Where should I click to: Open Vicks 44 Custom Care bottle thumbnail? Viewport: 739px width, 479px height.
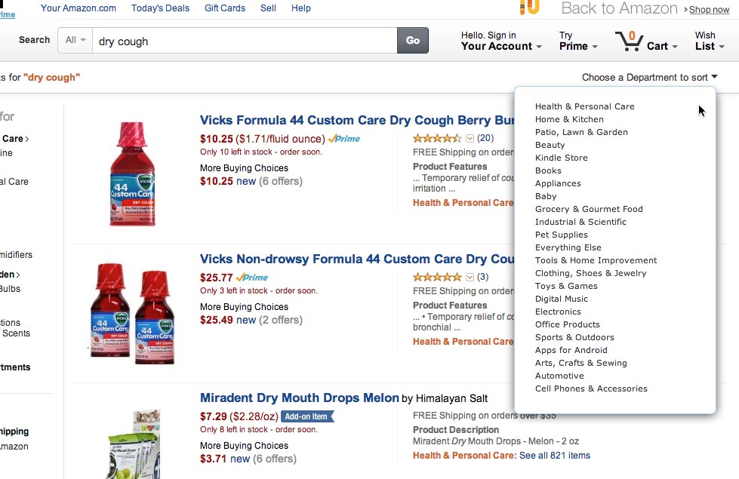click(x=133, y=174)
